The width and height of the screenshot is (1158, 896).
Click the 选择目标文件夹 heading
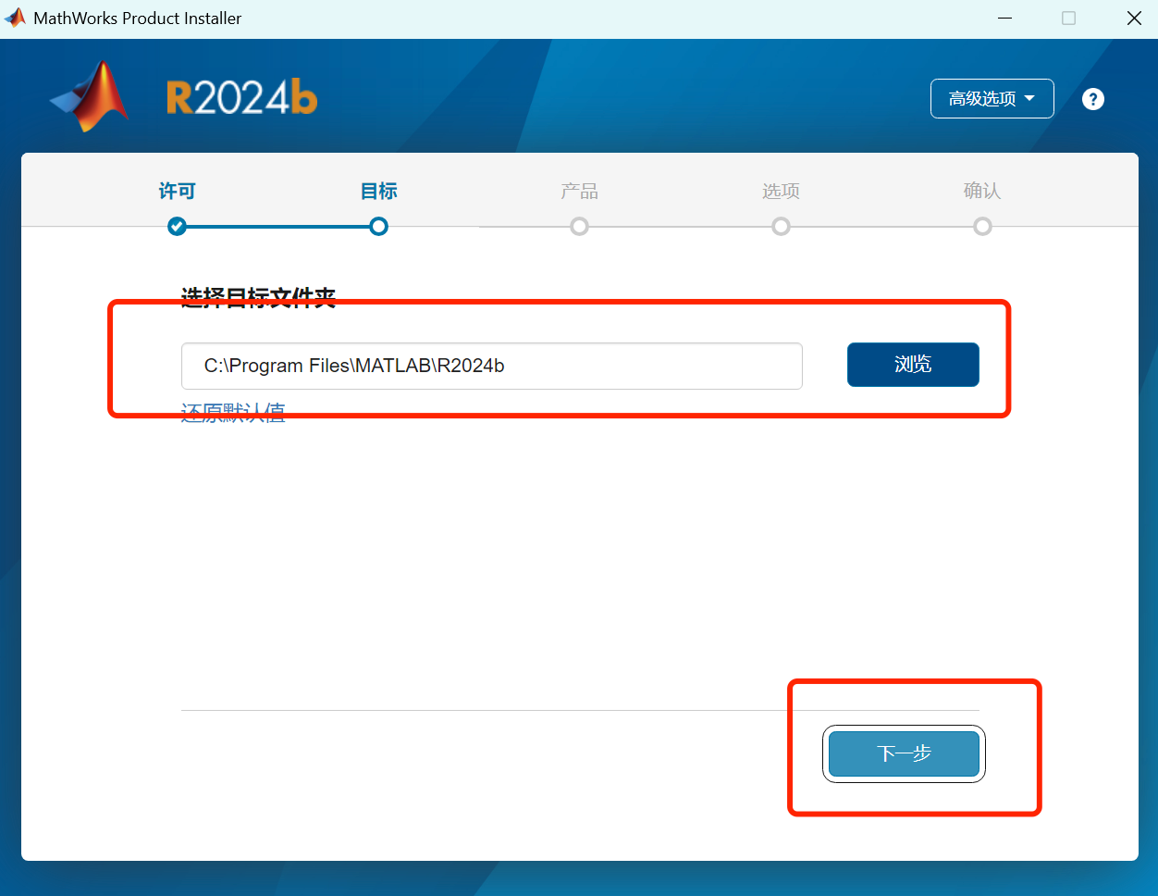click(258, 297)
